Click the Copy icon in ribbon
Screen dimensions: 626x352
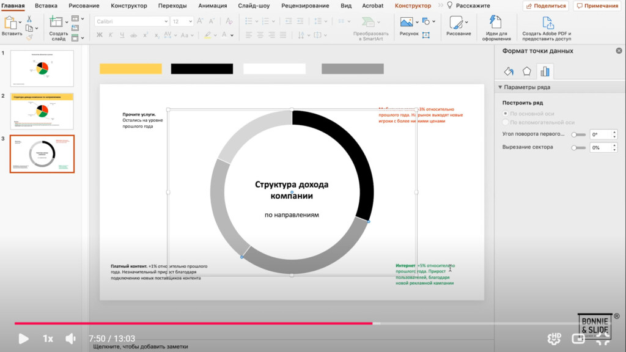[29, 28]
